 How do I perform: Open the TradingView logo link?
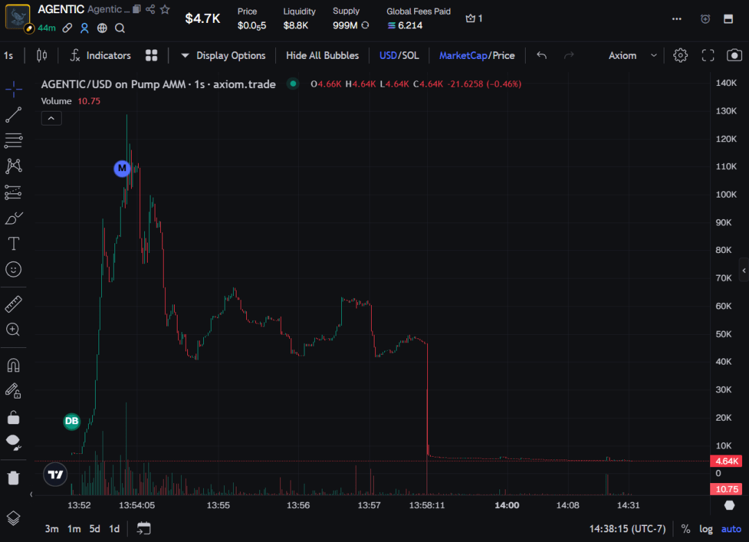pos(55,474)
